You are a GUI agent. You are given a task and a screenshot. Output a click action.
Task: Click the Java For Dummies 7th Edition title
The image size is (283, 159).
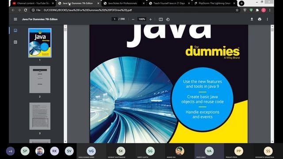coord(40,19)
